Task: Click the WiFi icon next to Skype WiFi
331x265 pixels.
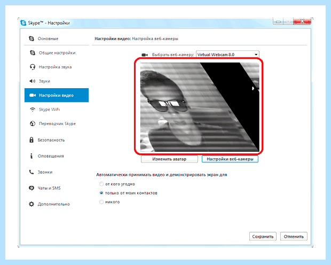Action: (33, 110)
